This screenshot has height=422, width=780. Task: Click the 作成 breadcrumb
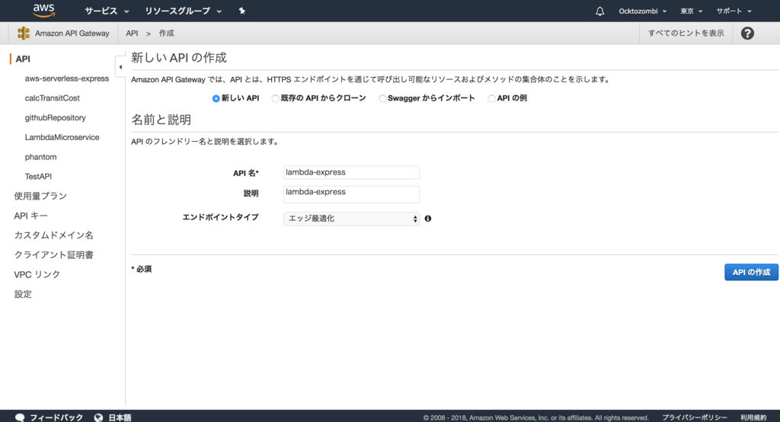[x=167, y=34]
